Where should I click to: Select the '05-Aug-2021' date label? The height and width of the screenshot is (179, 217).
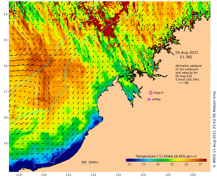pos(187,52)
